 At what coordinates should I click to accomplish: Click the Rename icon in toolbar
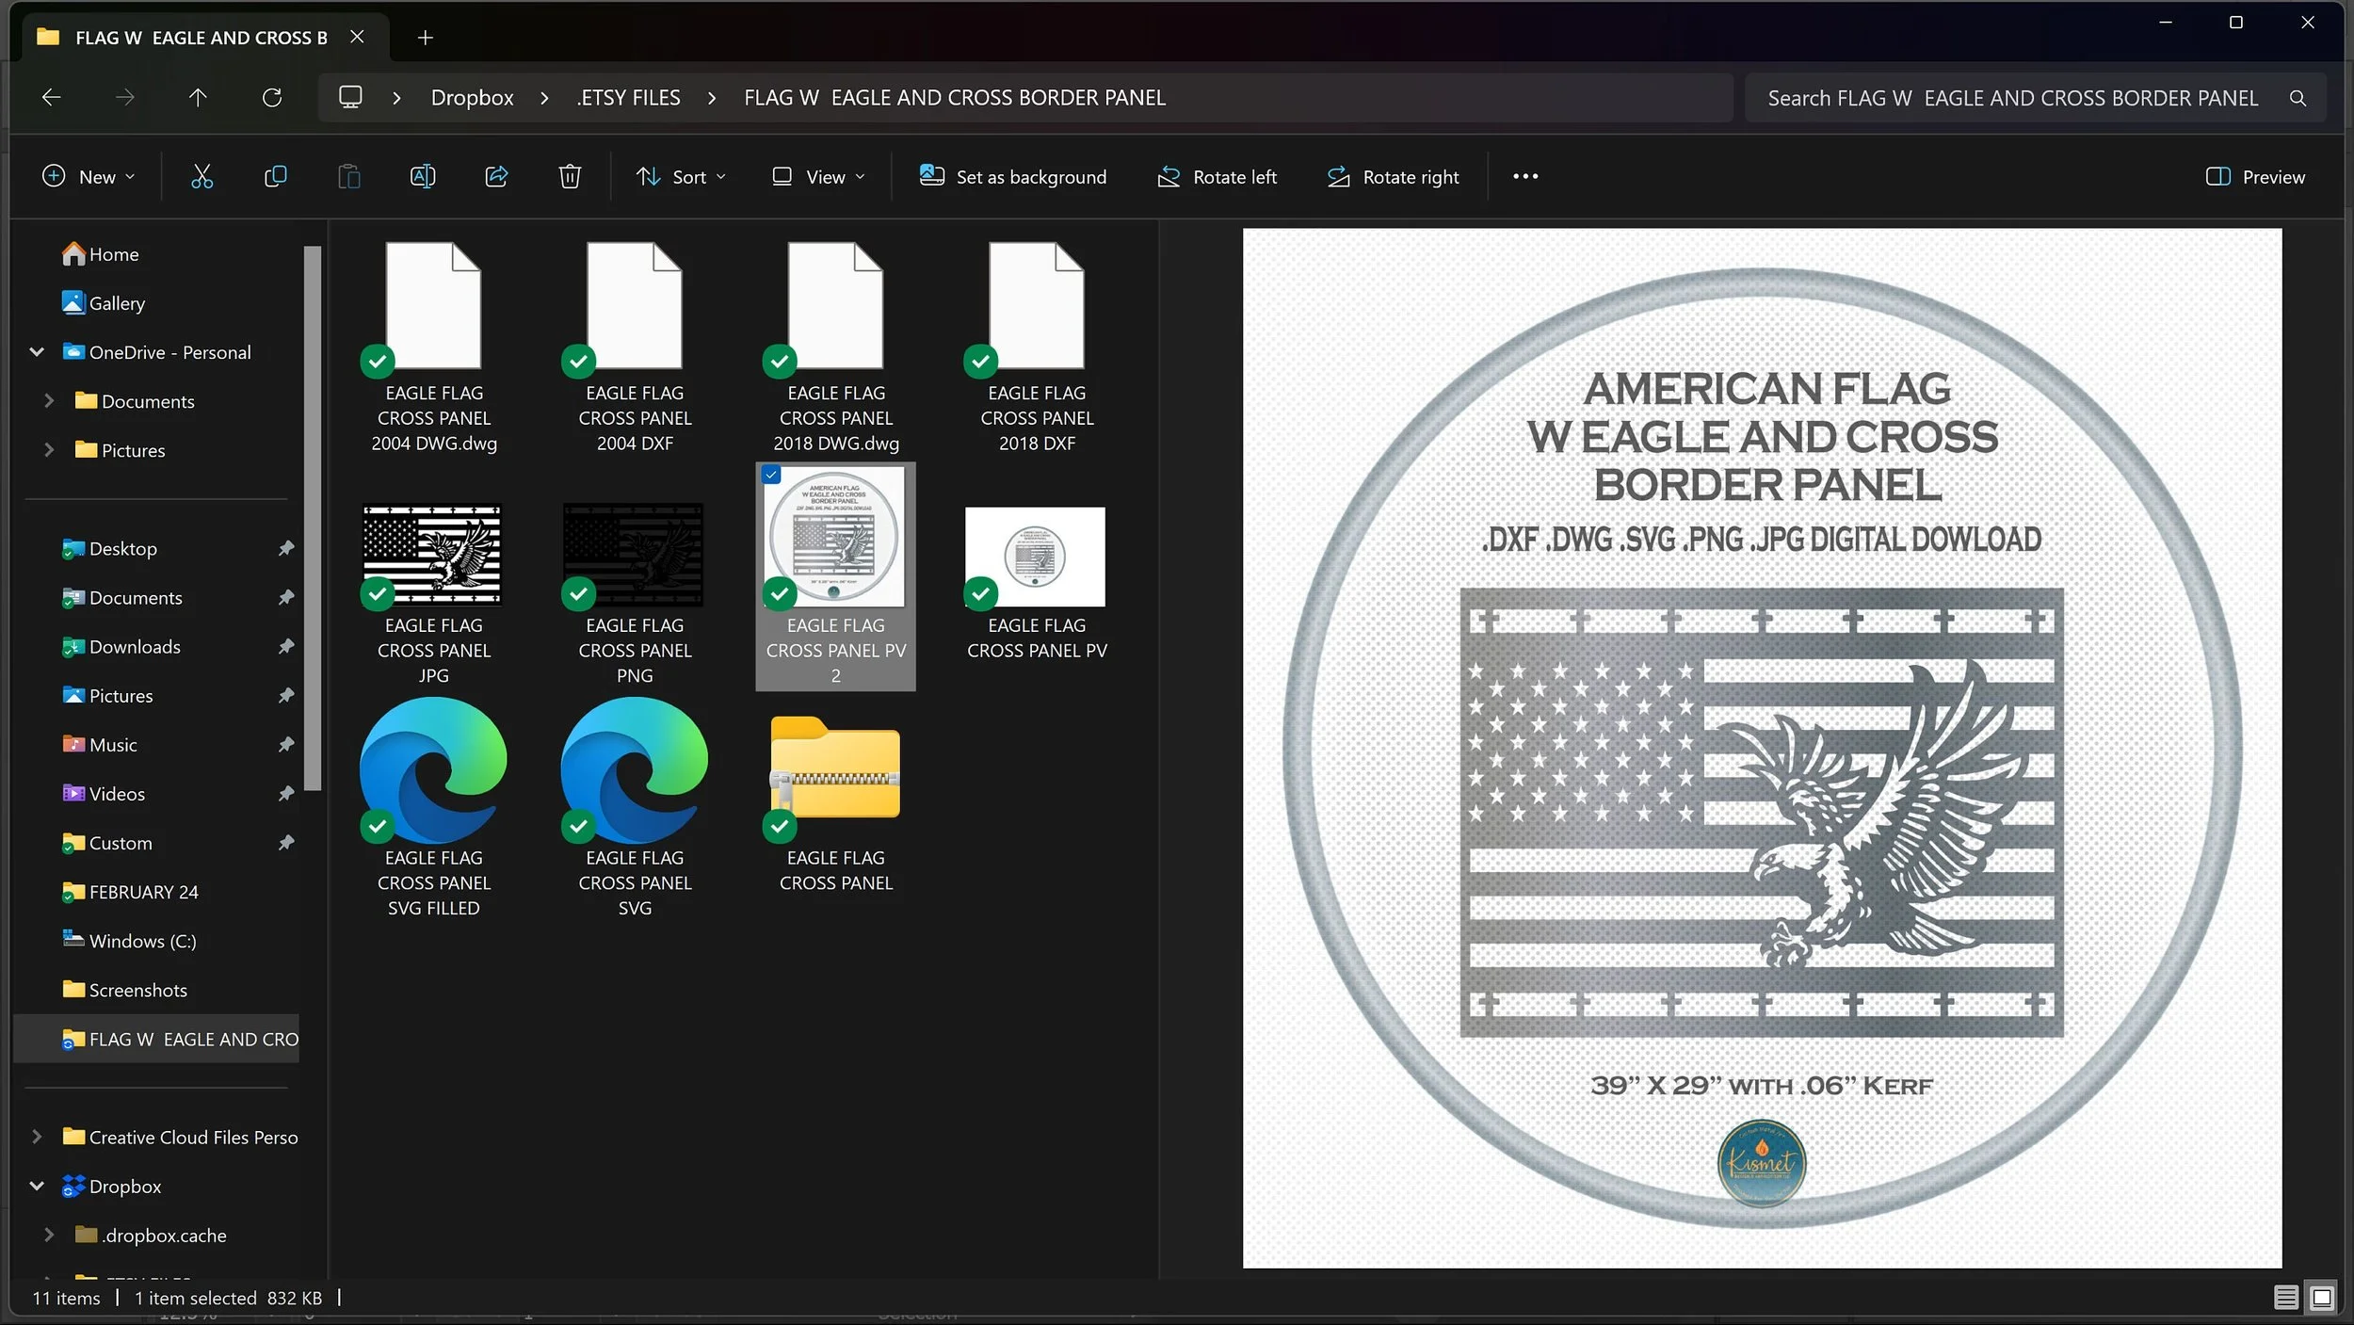(x=423, y=177)
